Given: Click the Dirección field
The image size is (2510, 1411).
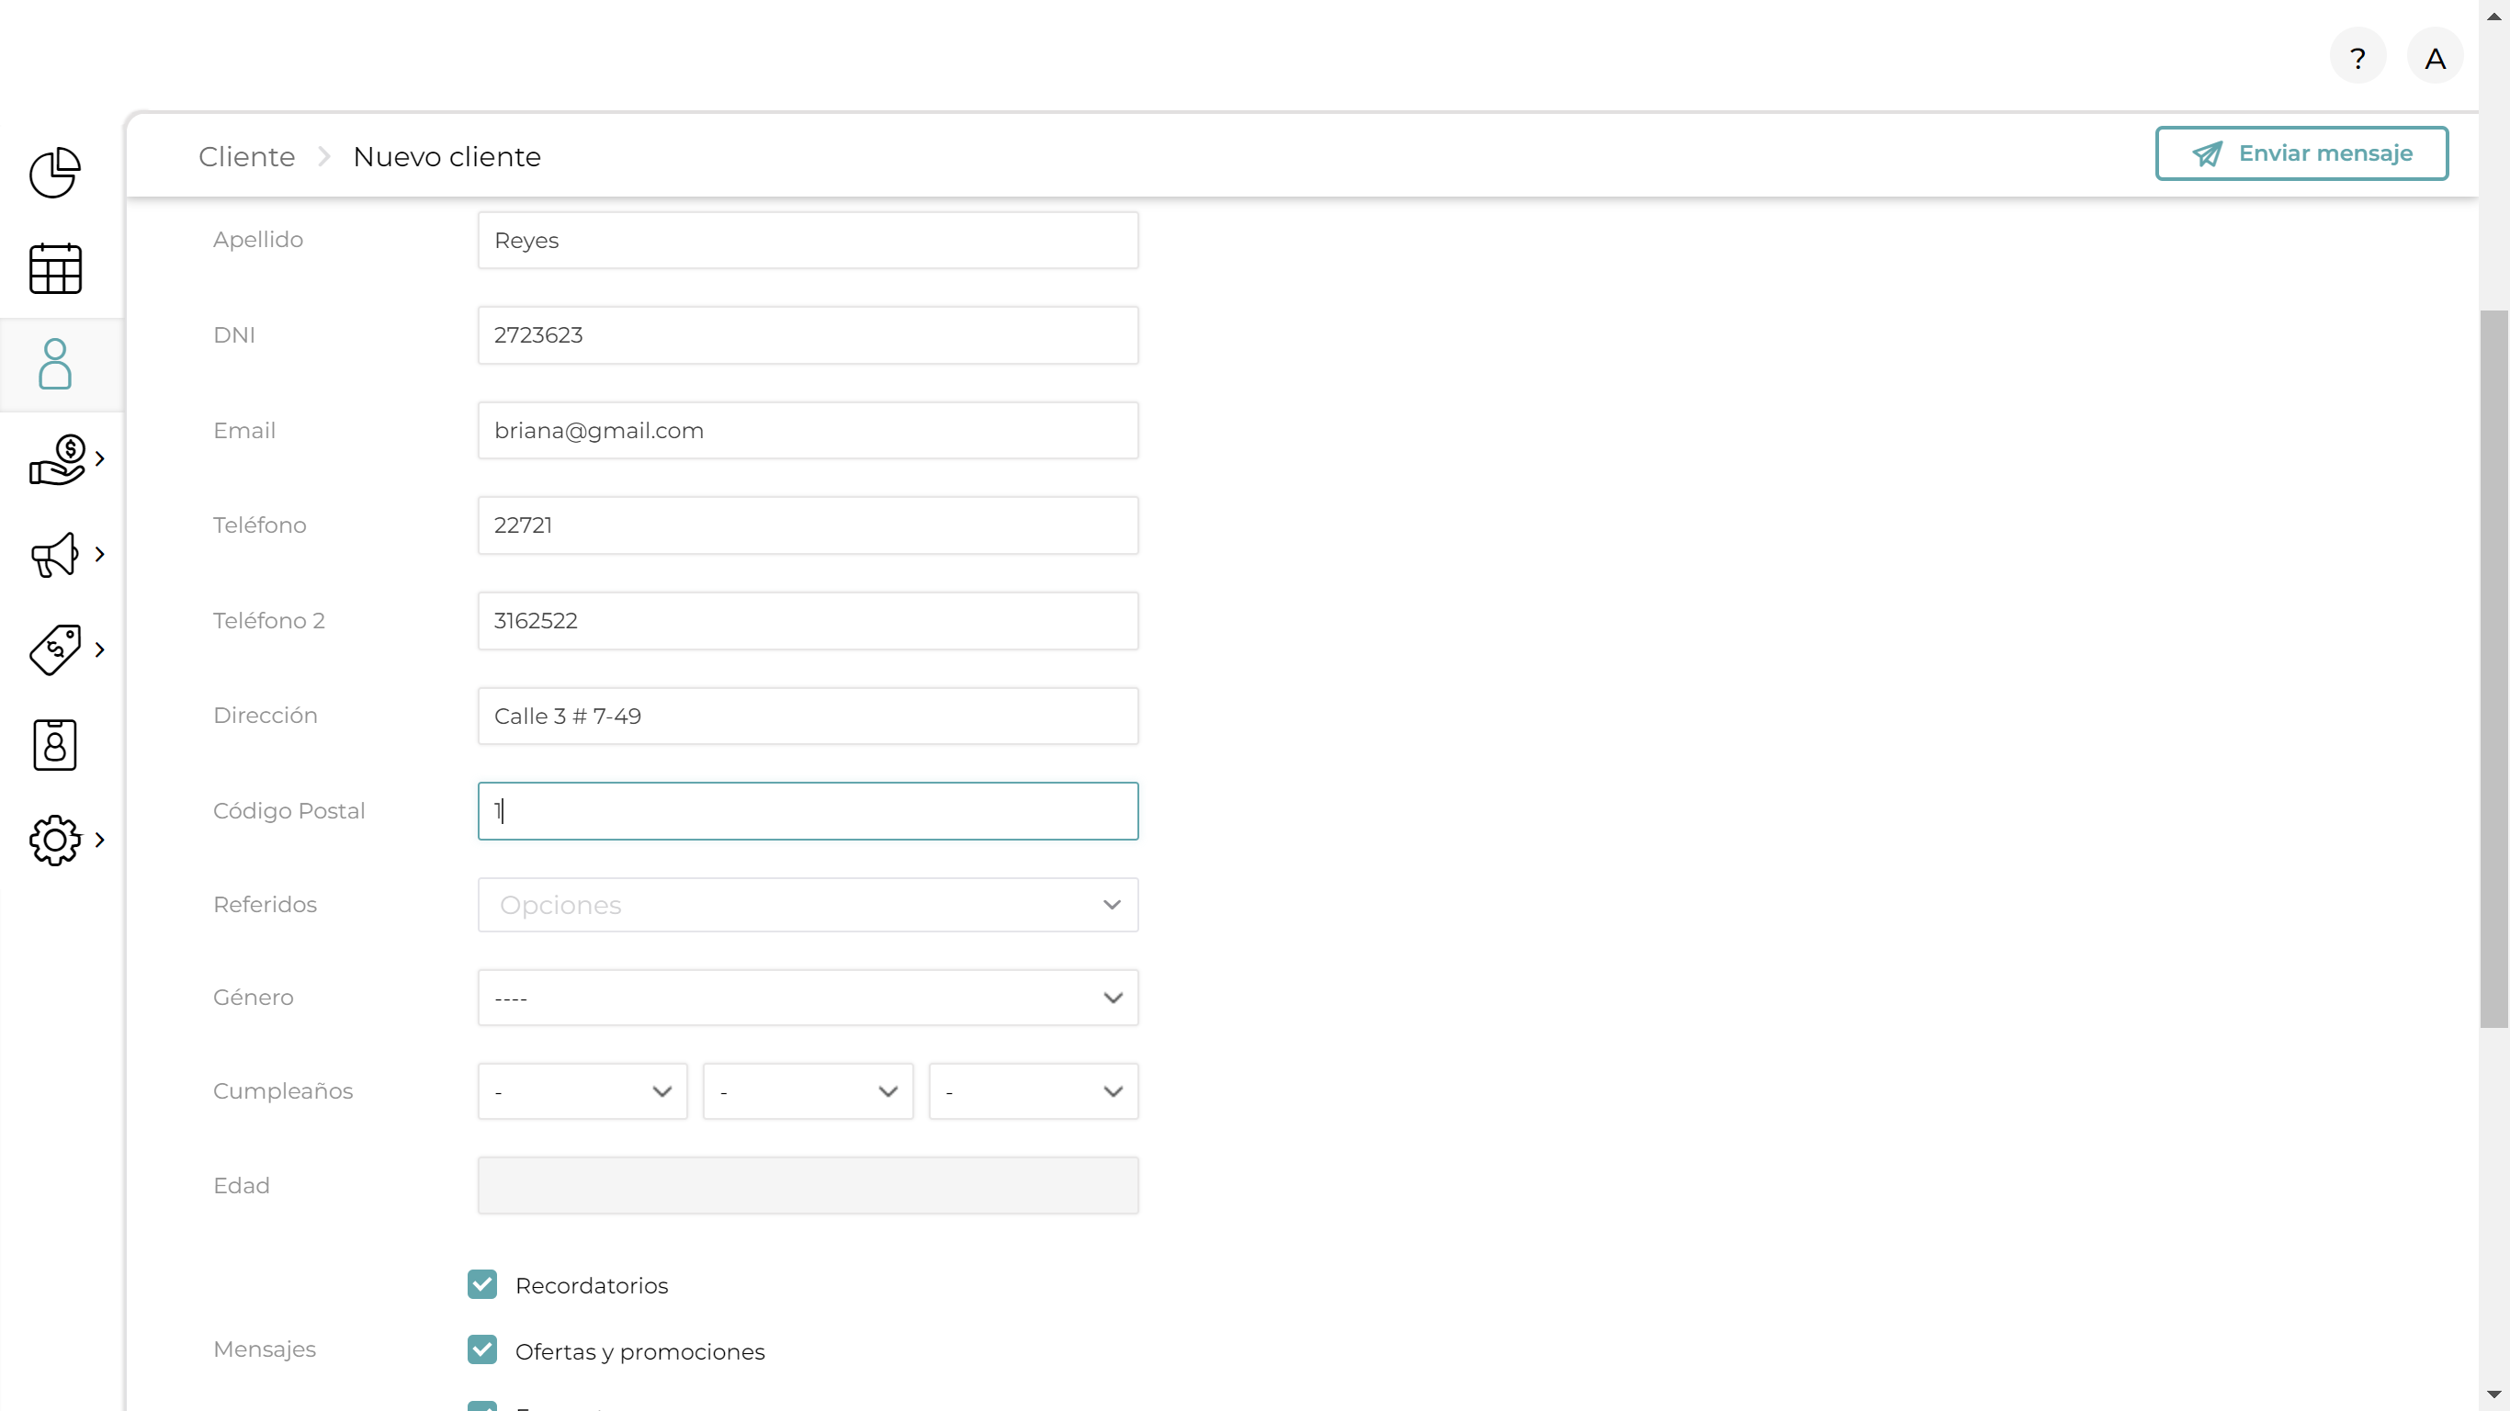Looking at the screenshot, I should click(x=808, y=717).
